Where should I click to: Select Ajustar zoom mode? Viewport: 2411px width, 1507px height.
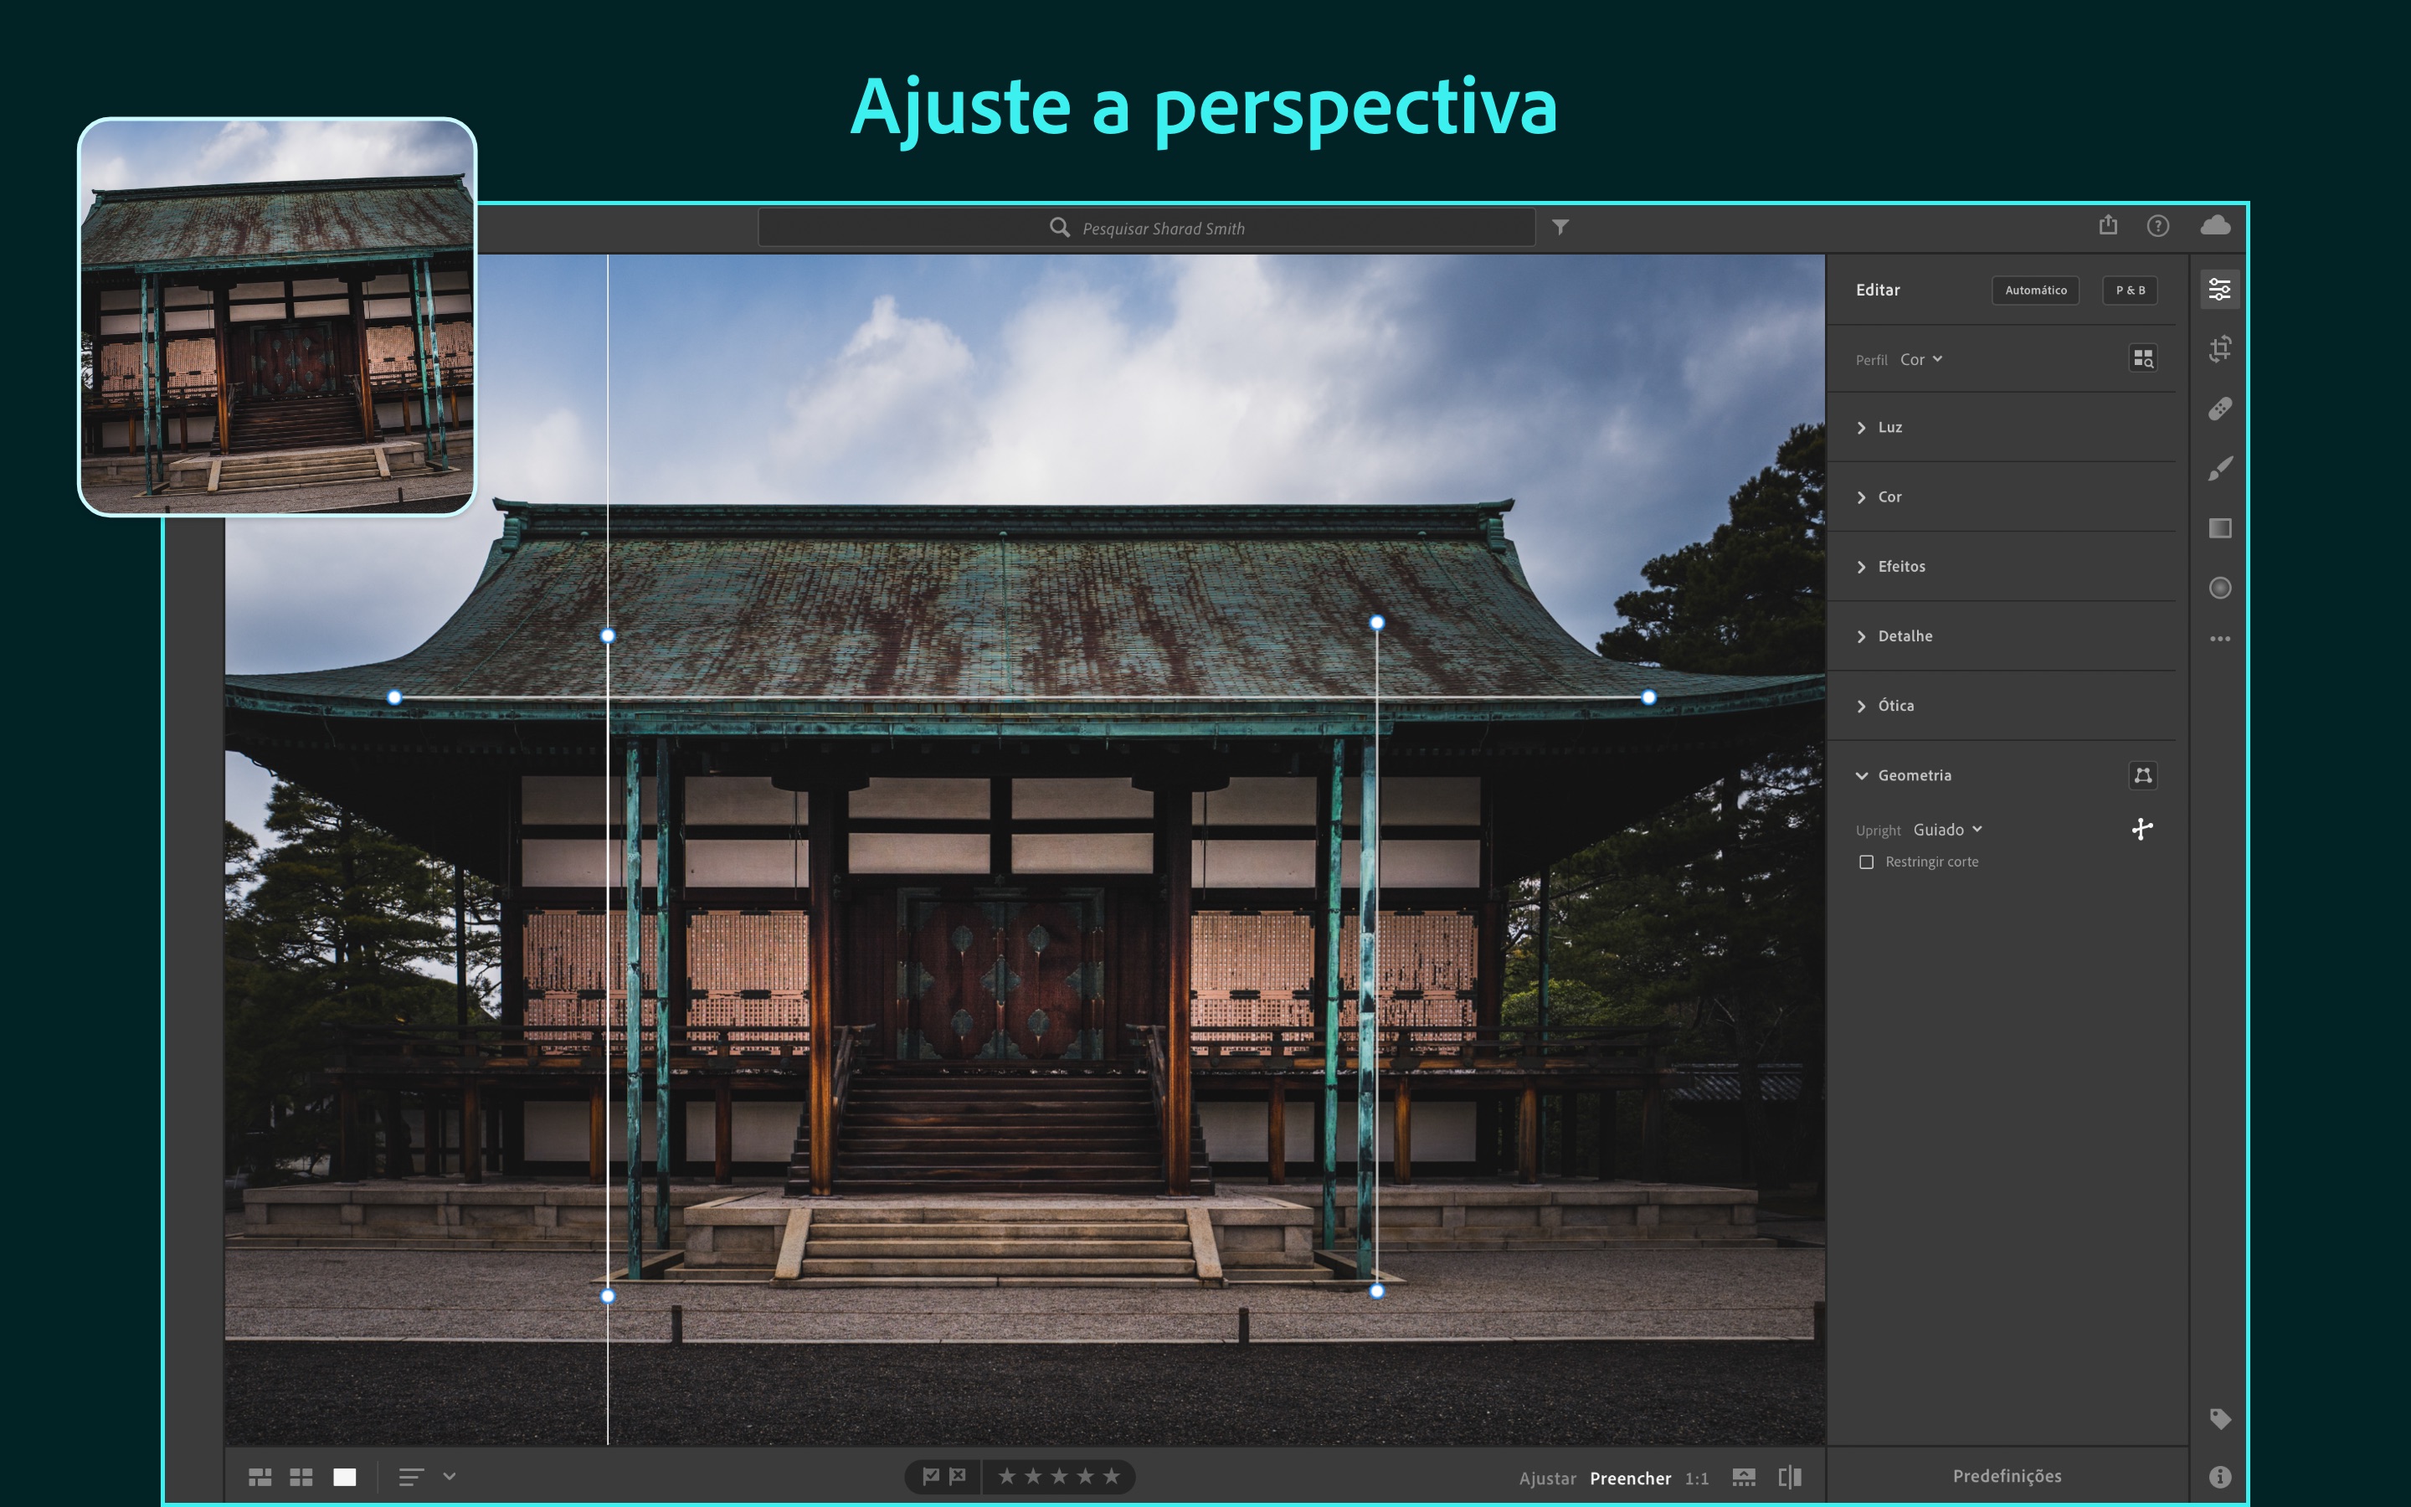[x=1547, y=1478]
